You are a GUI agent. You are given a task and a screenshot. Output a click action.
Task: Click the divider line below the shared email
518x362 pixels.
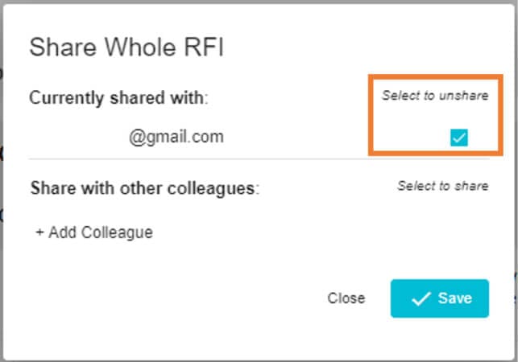258,159
